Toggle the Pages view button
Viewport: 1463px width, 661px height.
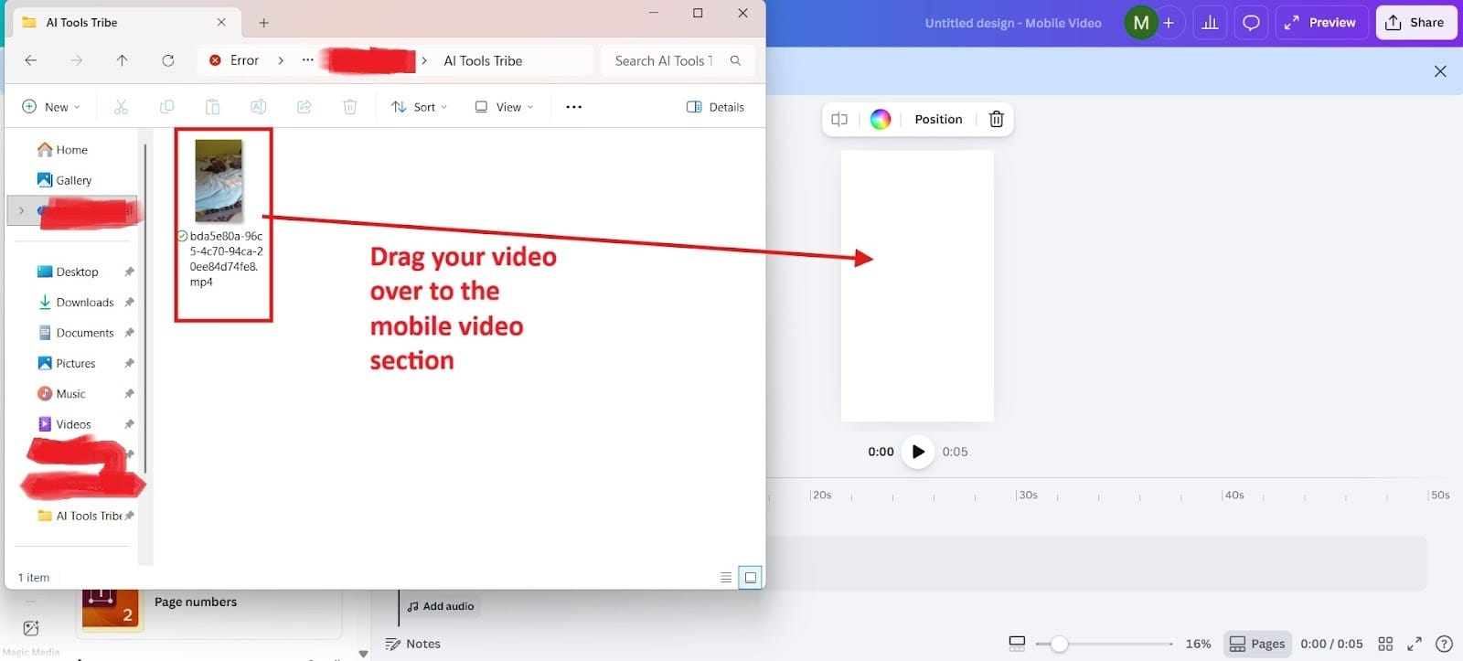(1257, 644)
